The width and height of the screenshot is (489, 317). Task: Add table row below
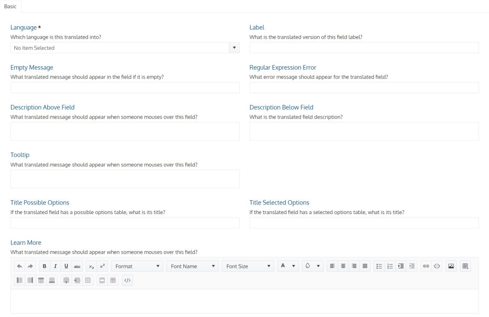pos(52,280)
